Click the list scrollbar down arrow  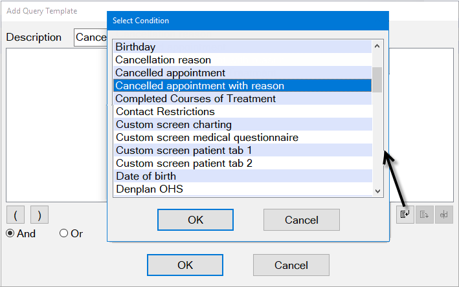click(x=377, y=191)
